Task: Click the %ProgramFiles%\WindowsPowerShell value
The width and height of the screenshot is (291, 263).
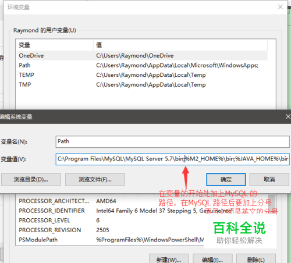Action: coord(150,240)
